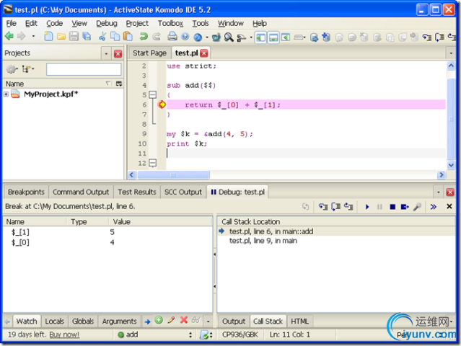
Task: Open the browser preview globe icon
Action: (198, 37)
